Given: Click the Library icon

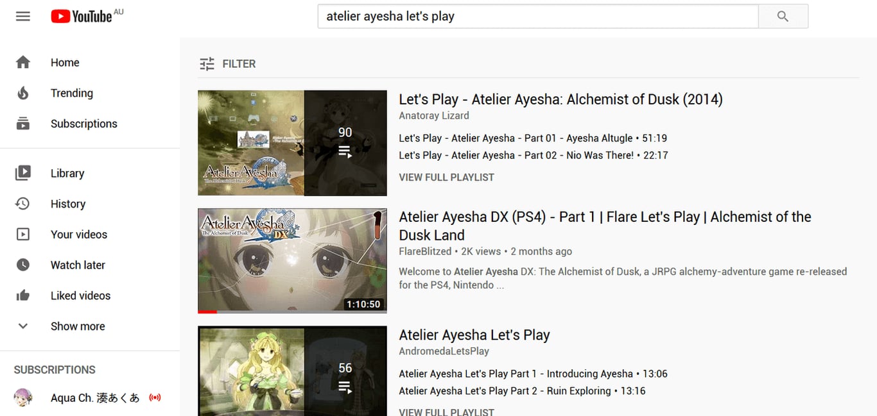Looking at the screenshot, I should pos(23,173).
